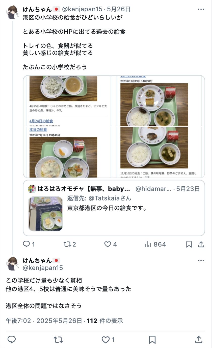212x348 pixels.
Task: Open more options on first tweet
Action: pos(201,9)
